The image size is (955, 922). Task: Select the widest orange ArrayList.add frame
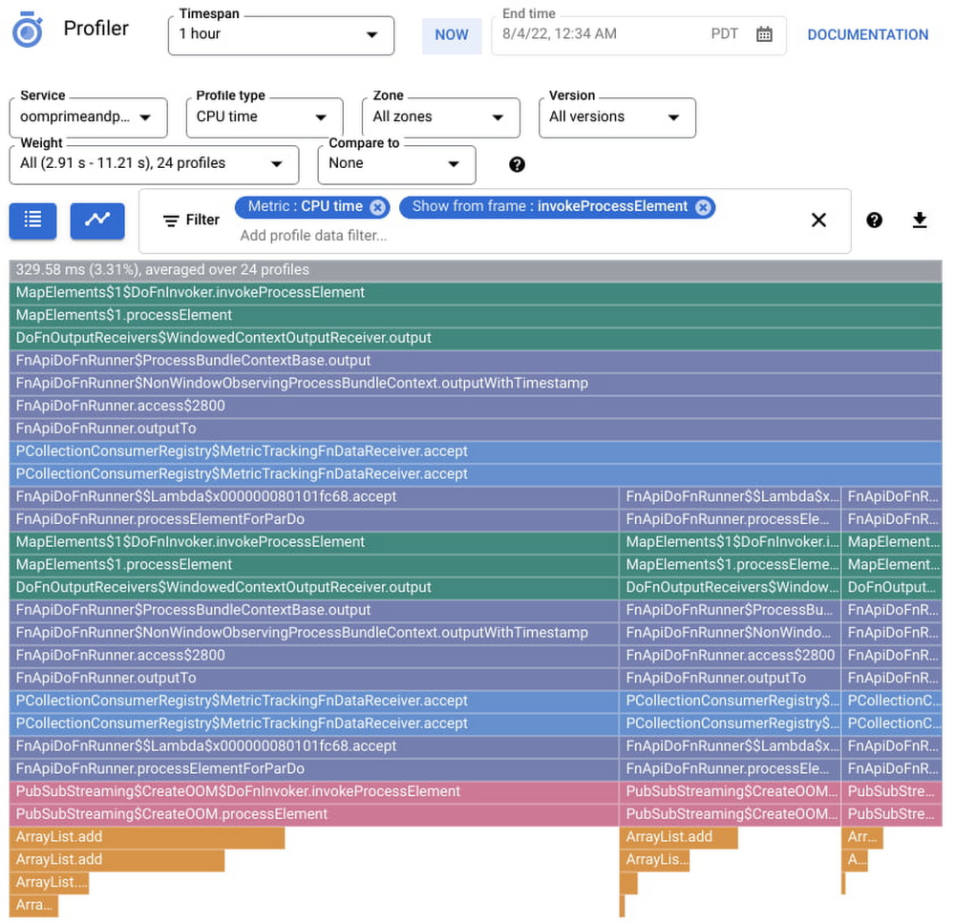148,837
